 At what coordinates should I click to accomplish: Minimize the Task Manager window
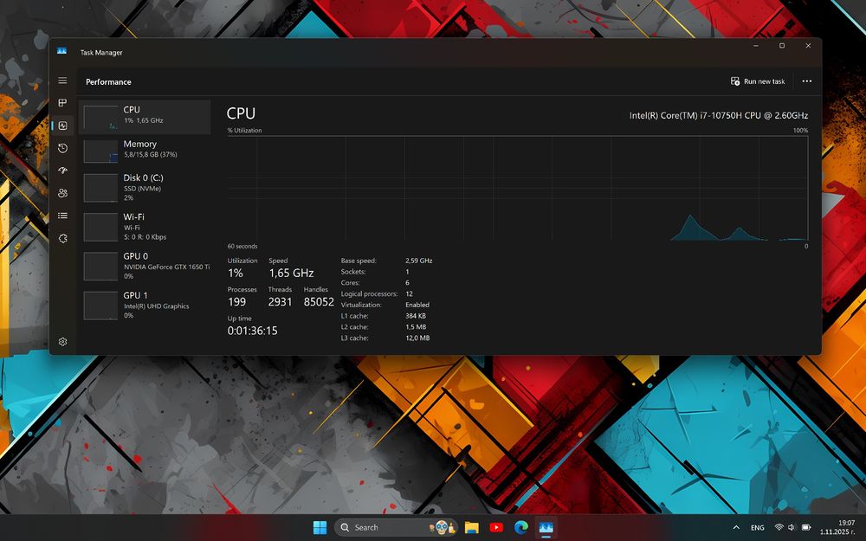click(x=756, y=46)
